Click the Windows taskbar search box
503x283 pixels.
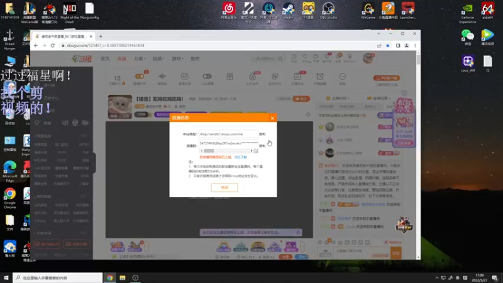pos(58,277)
